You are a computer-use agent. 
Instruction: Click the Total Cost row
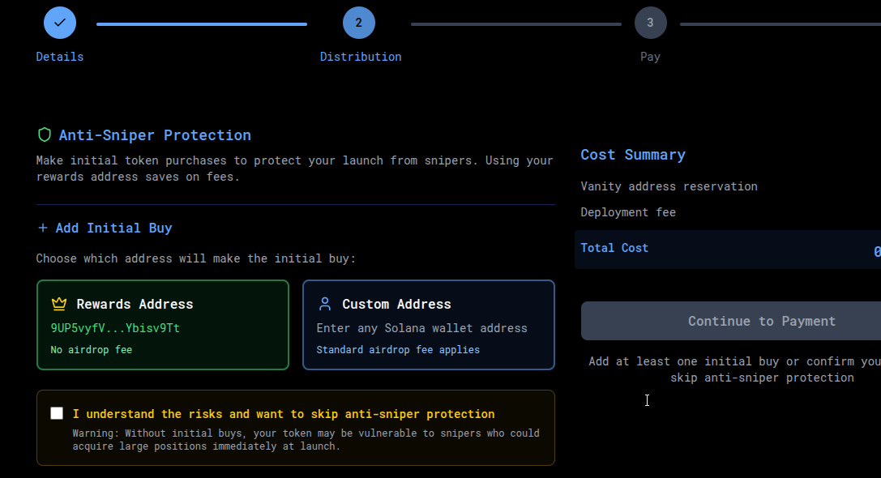tap(728, 249)
